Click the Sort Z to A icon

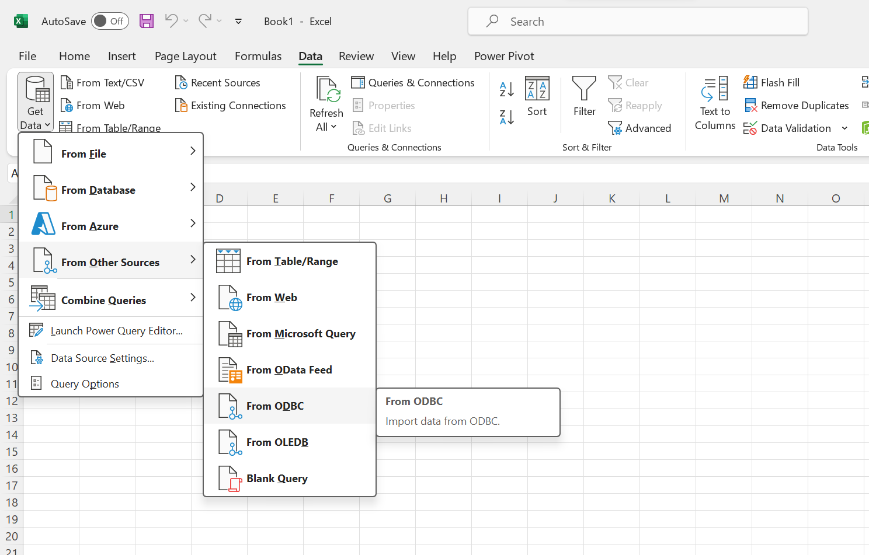pyautogui.click(x=506, y=117)
